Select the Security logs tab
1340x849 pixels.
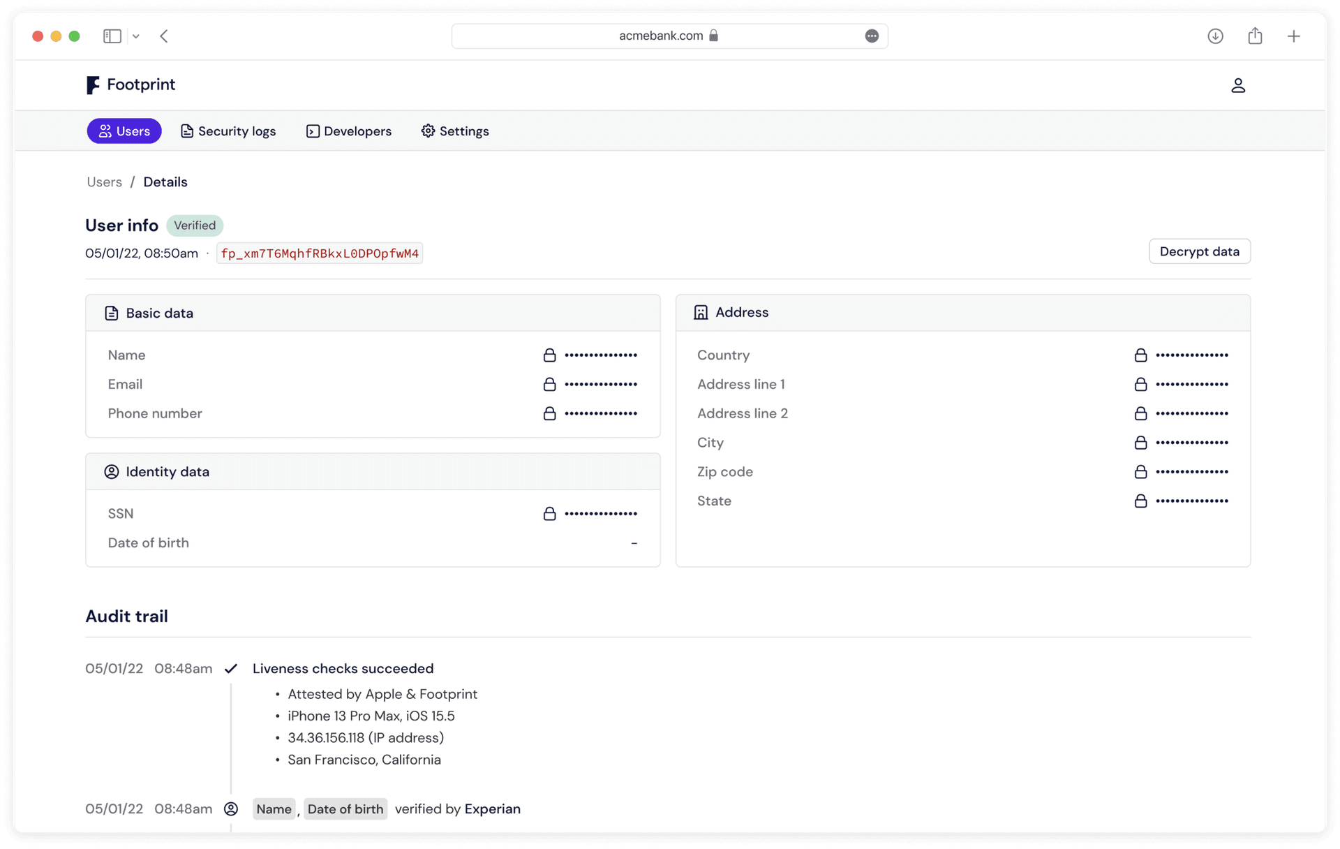pyautogui.click(x=228, y=131)
